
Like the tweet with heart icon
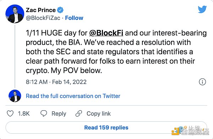(x=10, y=113)
